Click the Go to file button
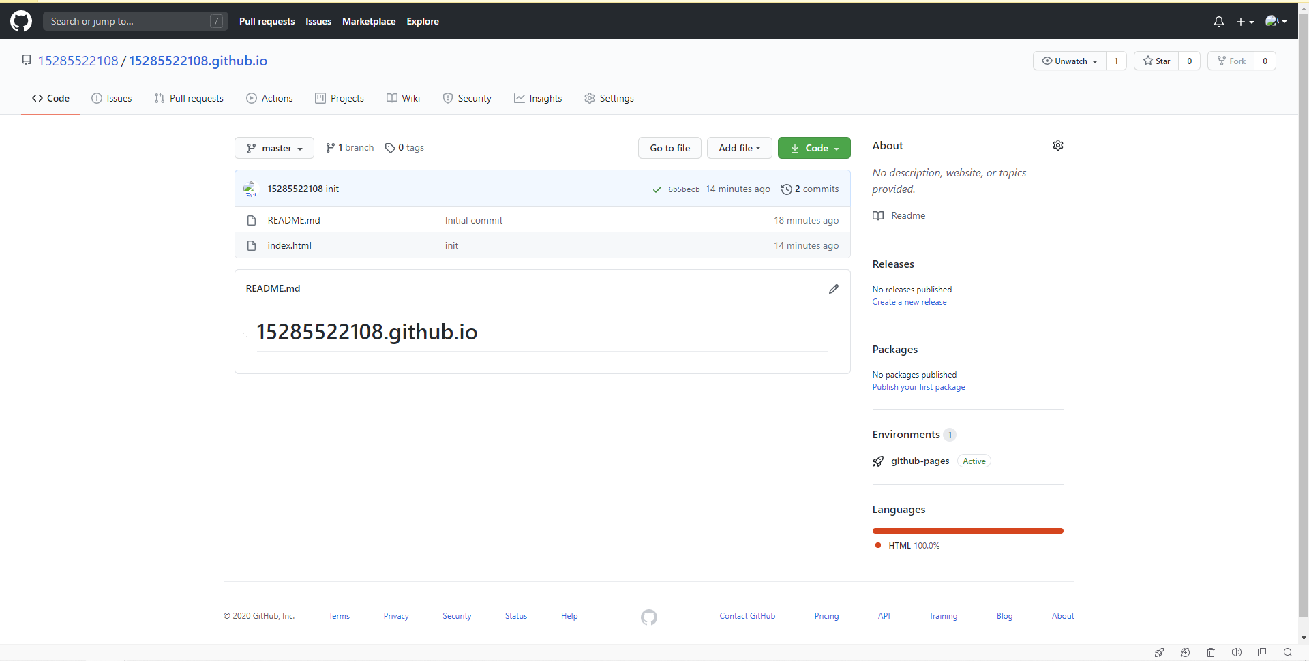This screenshot has height=661, width=1309. (x=669, y=148)
